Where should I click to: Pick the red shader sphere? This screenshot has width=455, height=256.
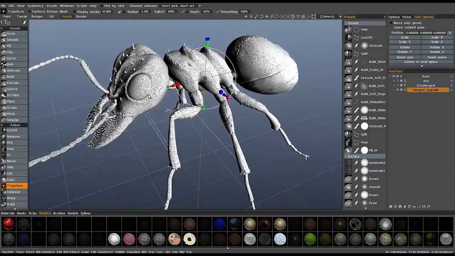pos(9,224)
